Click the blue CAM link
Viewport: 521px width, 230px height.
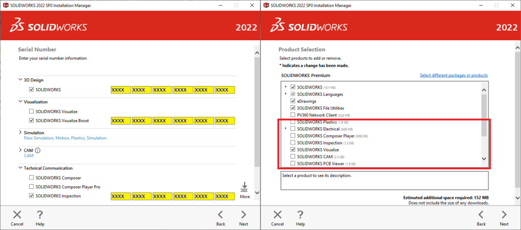29,156
